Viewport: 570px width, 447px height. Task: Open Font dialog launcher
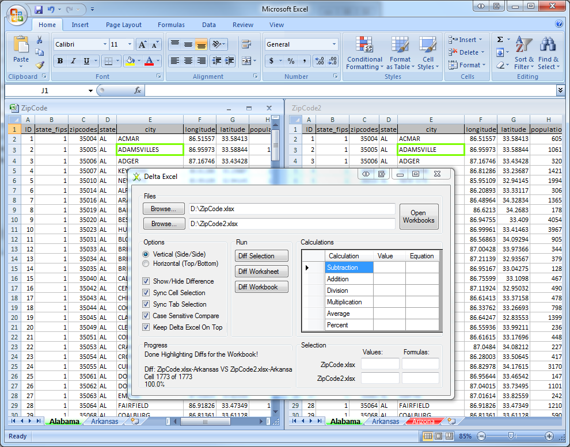click(x=159, y=76)
